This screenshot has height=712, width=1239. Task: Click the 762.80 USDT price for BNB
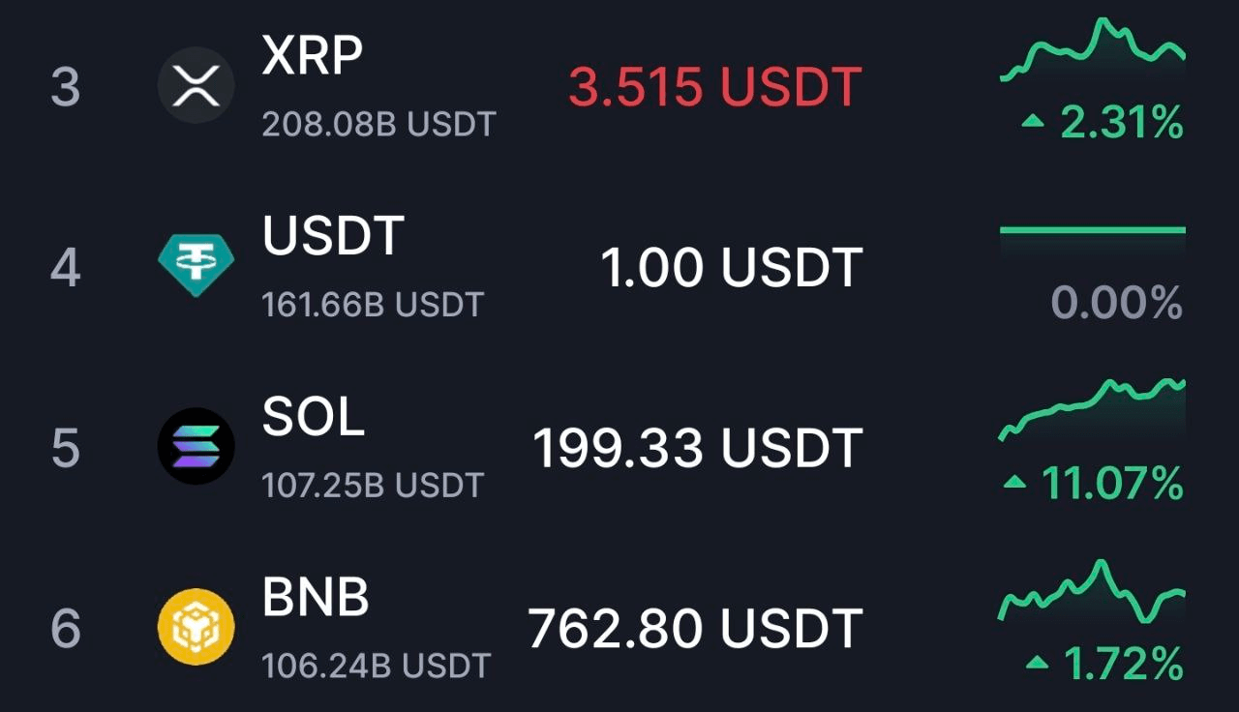tap(695, 629)
